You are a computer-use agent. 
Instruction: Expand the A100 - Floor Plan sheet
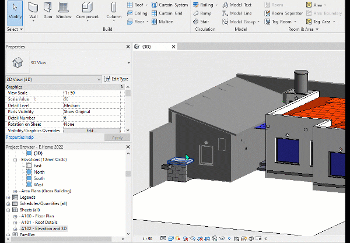(x=15, y=216)
